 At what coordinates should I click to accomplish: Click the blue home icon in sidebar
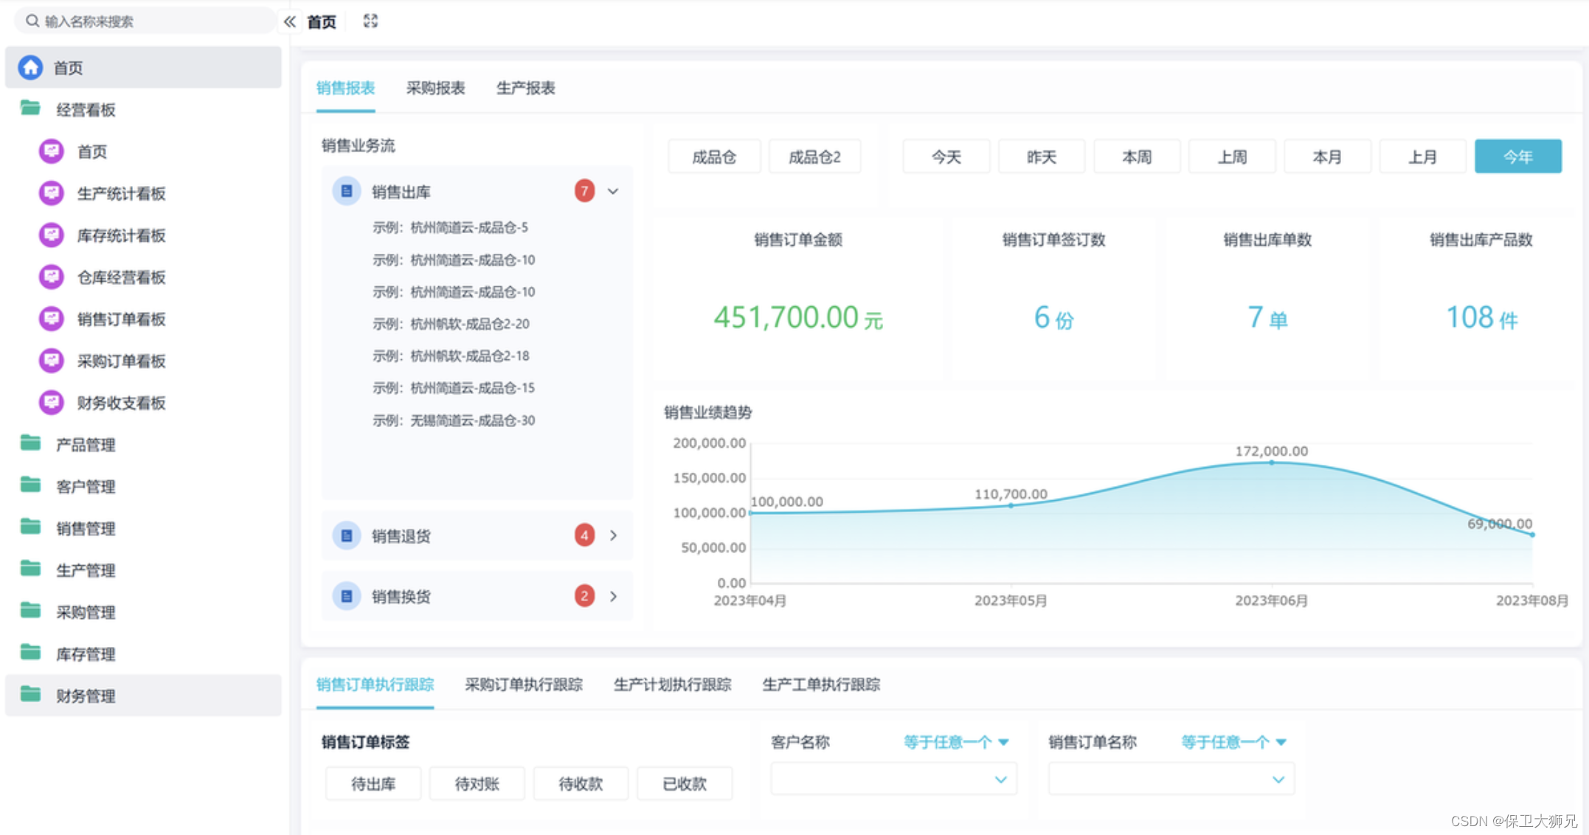pos(30,67)
